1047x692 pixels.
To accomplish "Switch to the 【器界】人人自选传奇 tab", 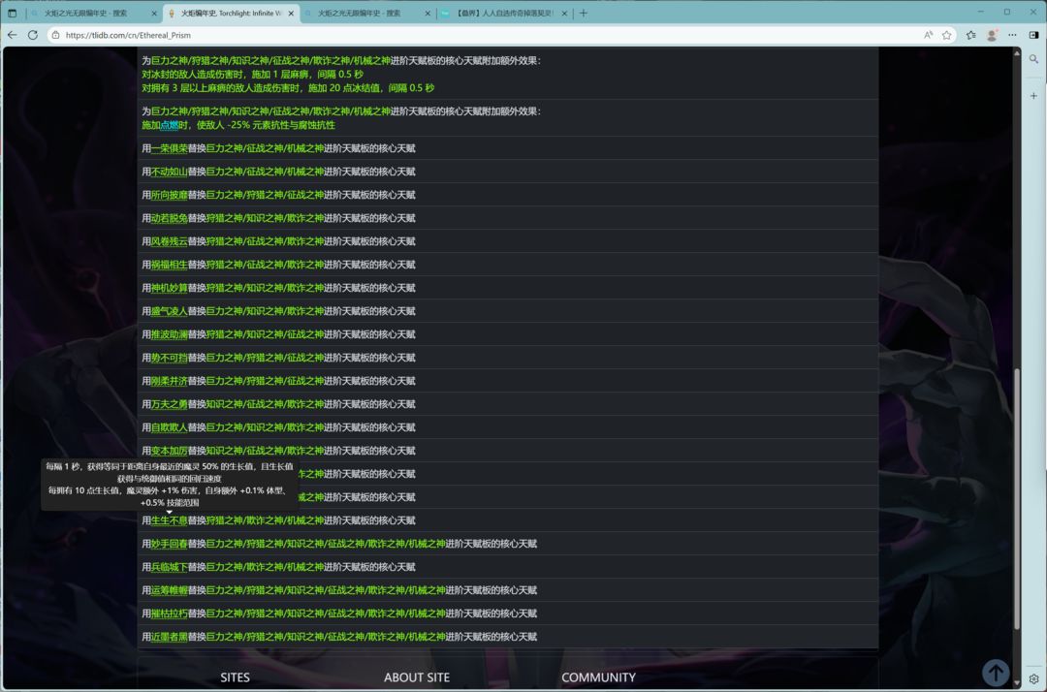I will [x=505, y=14].
